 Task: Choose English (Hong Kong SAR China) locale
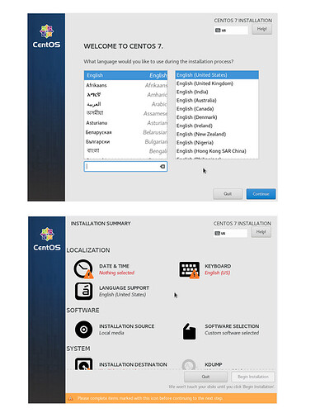[217, 151]
